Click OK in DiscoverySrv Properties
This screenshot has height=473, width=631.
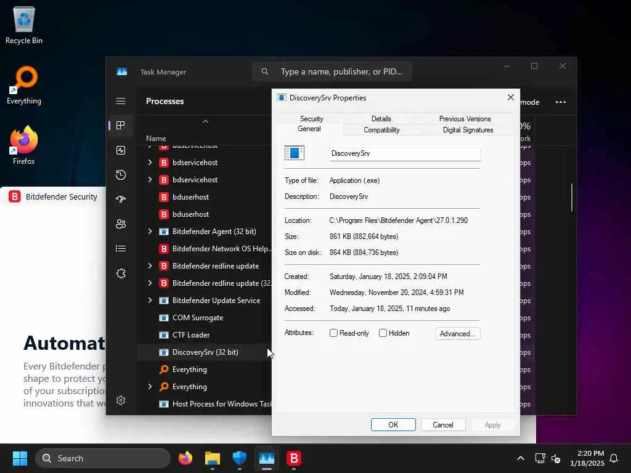coord(393,425)
